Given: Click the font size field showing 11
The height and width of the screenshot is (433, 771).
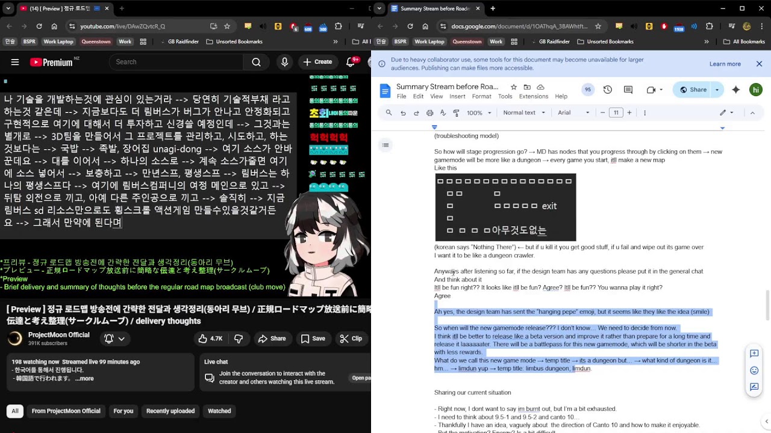Looking at the screenshot, I should pos(616,112).
